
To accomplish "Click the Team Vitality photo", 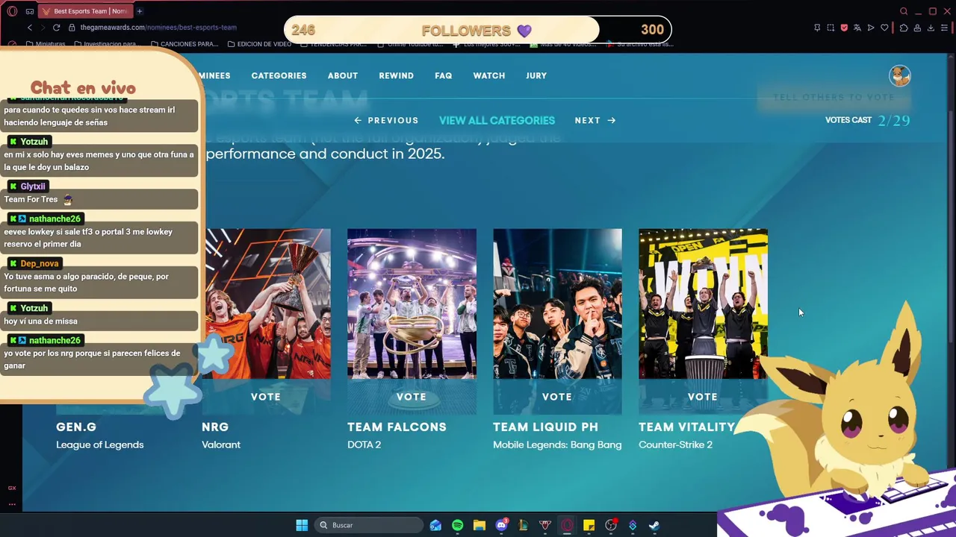I will pyautogui.click(x=703, y=304).
